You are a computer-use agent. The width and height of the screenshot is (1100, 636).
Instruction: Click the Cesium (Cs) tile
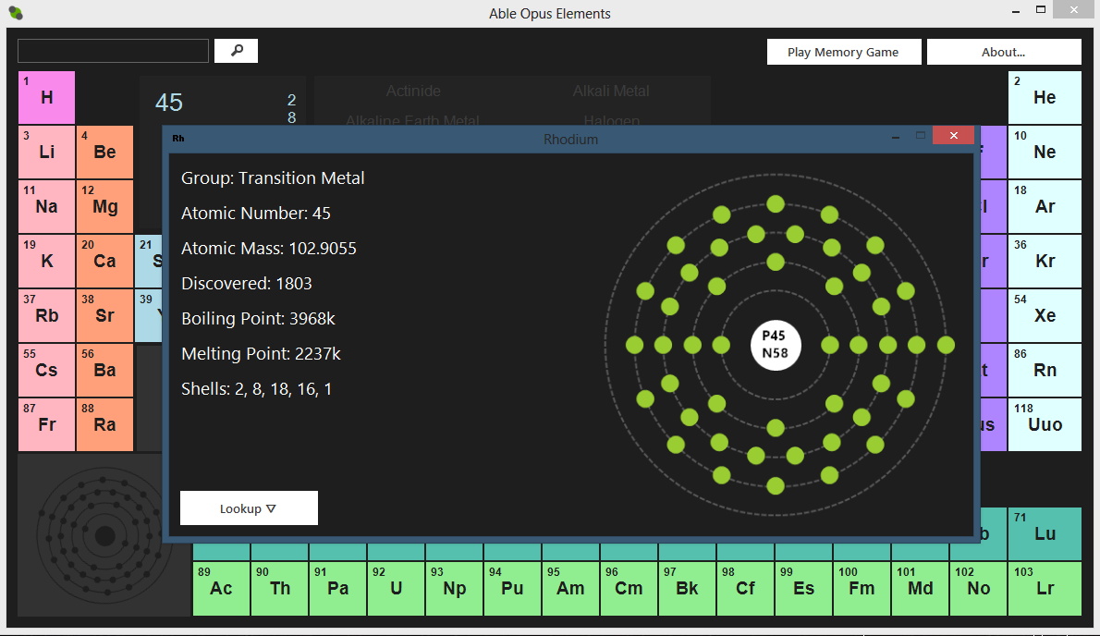[46, 371]
